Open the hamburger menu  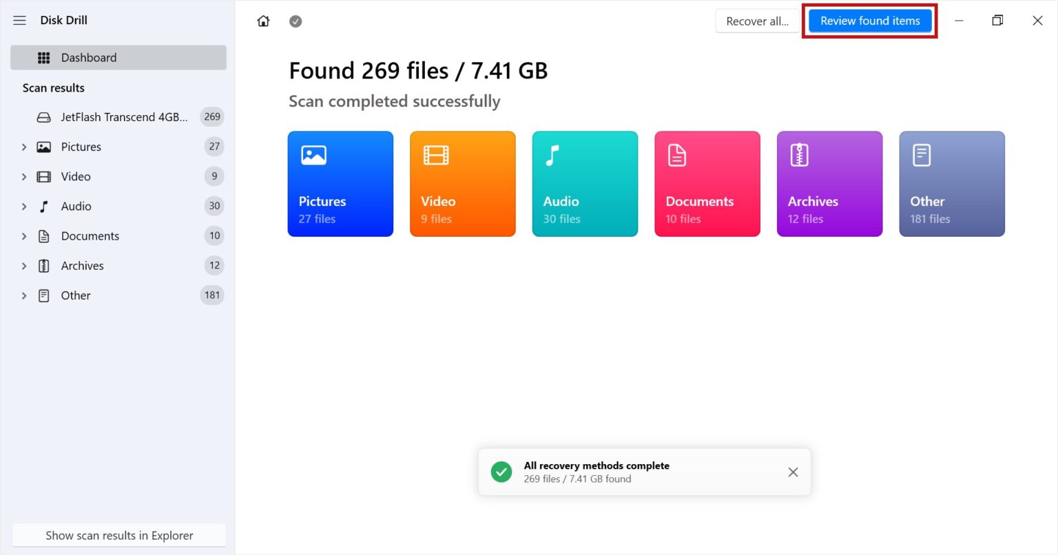point(19,20)
